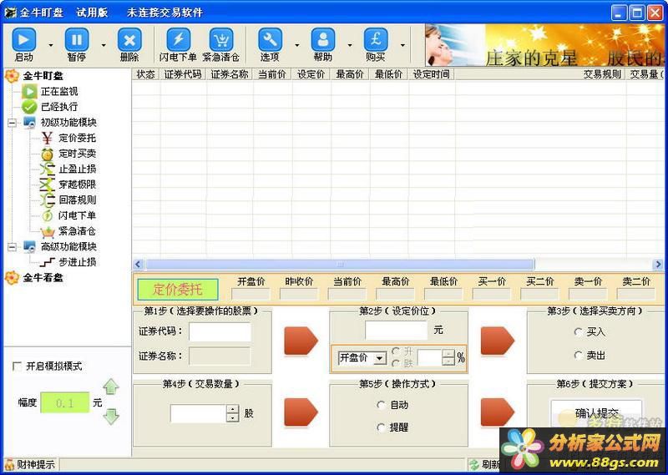
Task: Sort by 设定时间 column header
Action: 432,74
